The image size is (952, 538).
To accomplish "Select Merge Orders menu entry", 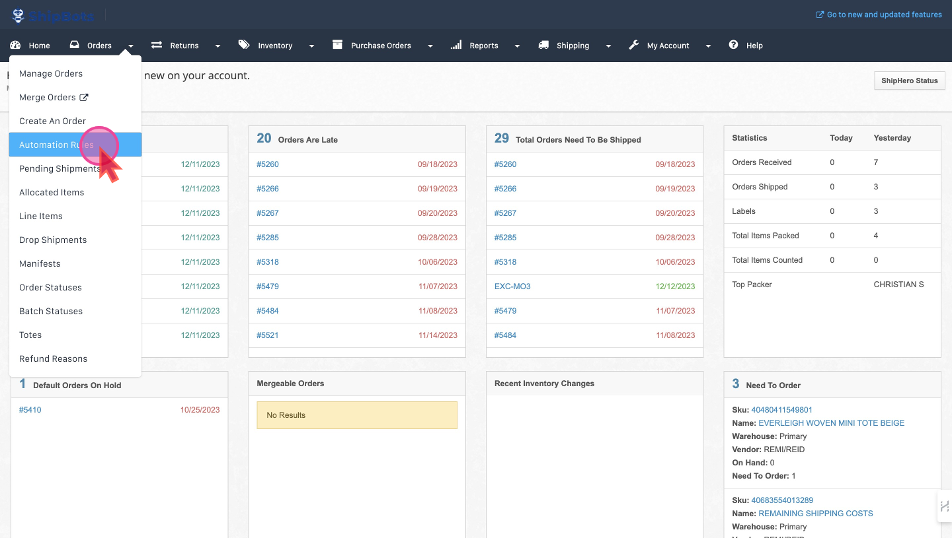I will pos(75,97).
